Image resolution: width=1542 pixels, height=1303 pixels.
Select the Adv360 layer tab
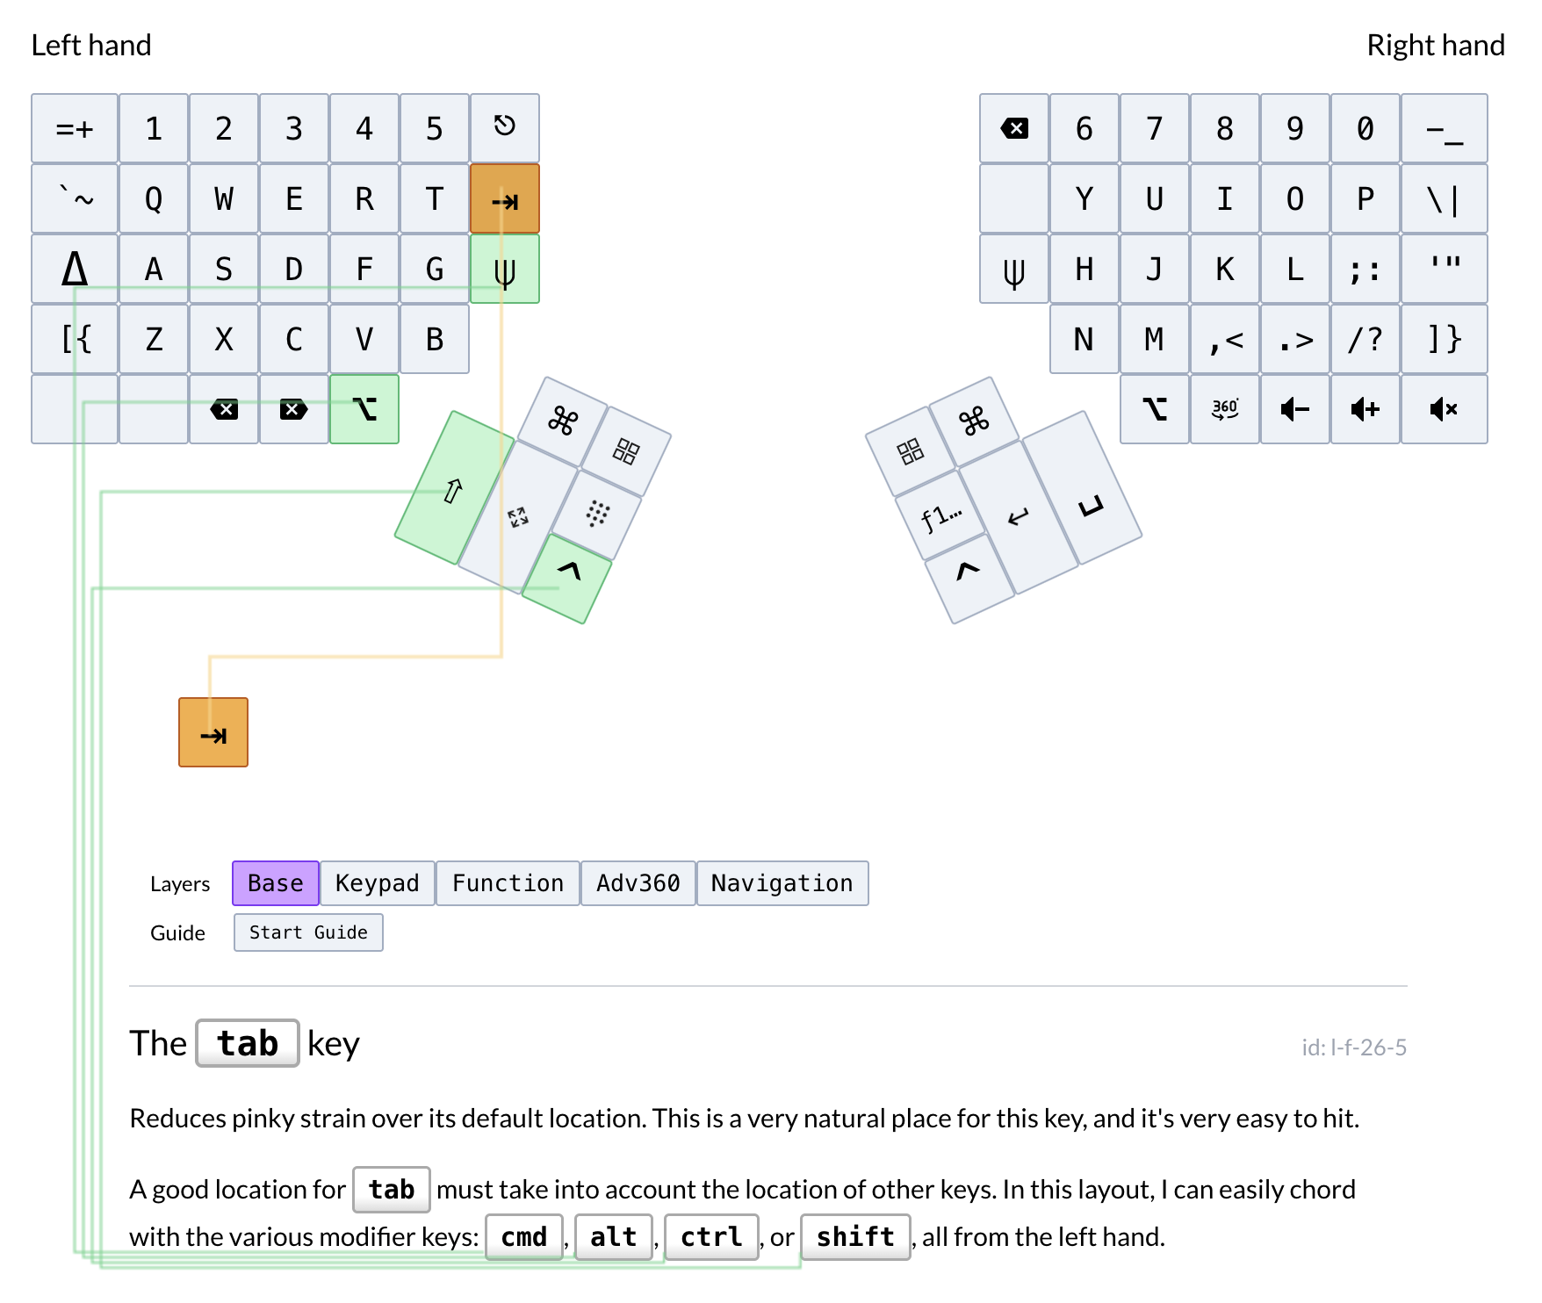click(x=638, y=883)
